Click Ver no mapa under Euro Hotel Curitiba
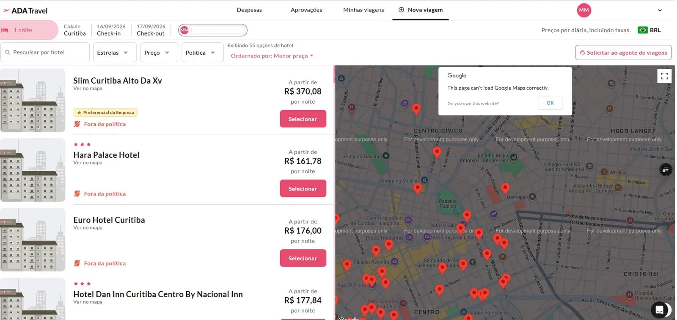Viewport: 677px width, 320px height. (x=88, y=228)
